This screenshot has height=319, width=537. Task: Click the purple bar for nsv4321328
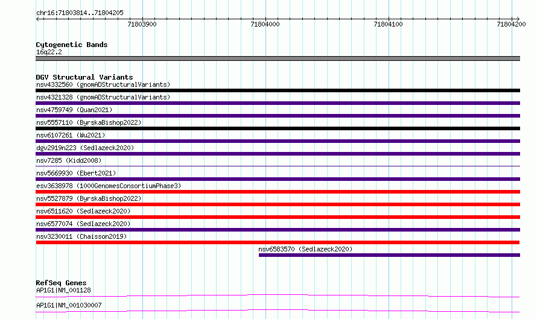[x=278, y=103]
